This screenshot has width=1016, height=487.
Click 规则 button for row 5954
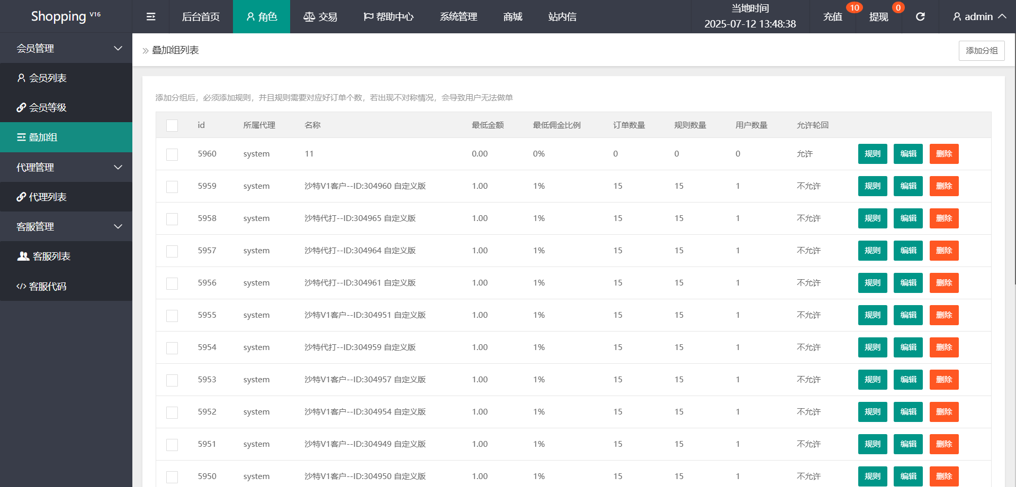tap(873, 347)
